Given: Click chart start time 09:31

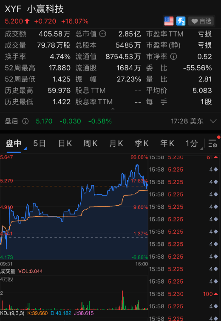Looking at the screenshot, I should tap(6, 264).
